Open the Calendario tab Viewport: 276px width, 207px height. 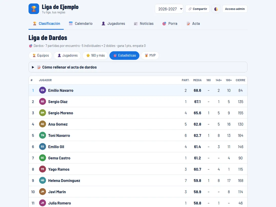coord(81,24)
